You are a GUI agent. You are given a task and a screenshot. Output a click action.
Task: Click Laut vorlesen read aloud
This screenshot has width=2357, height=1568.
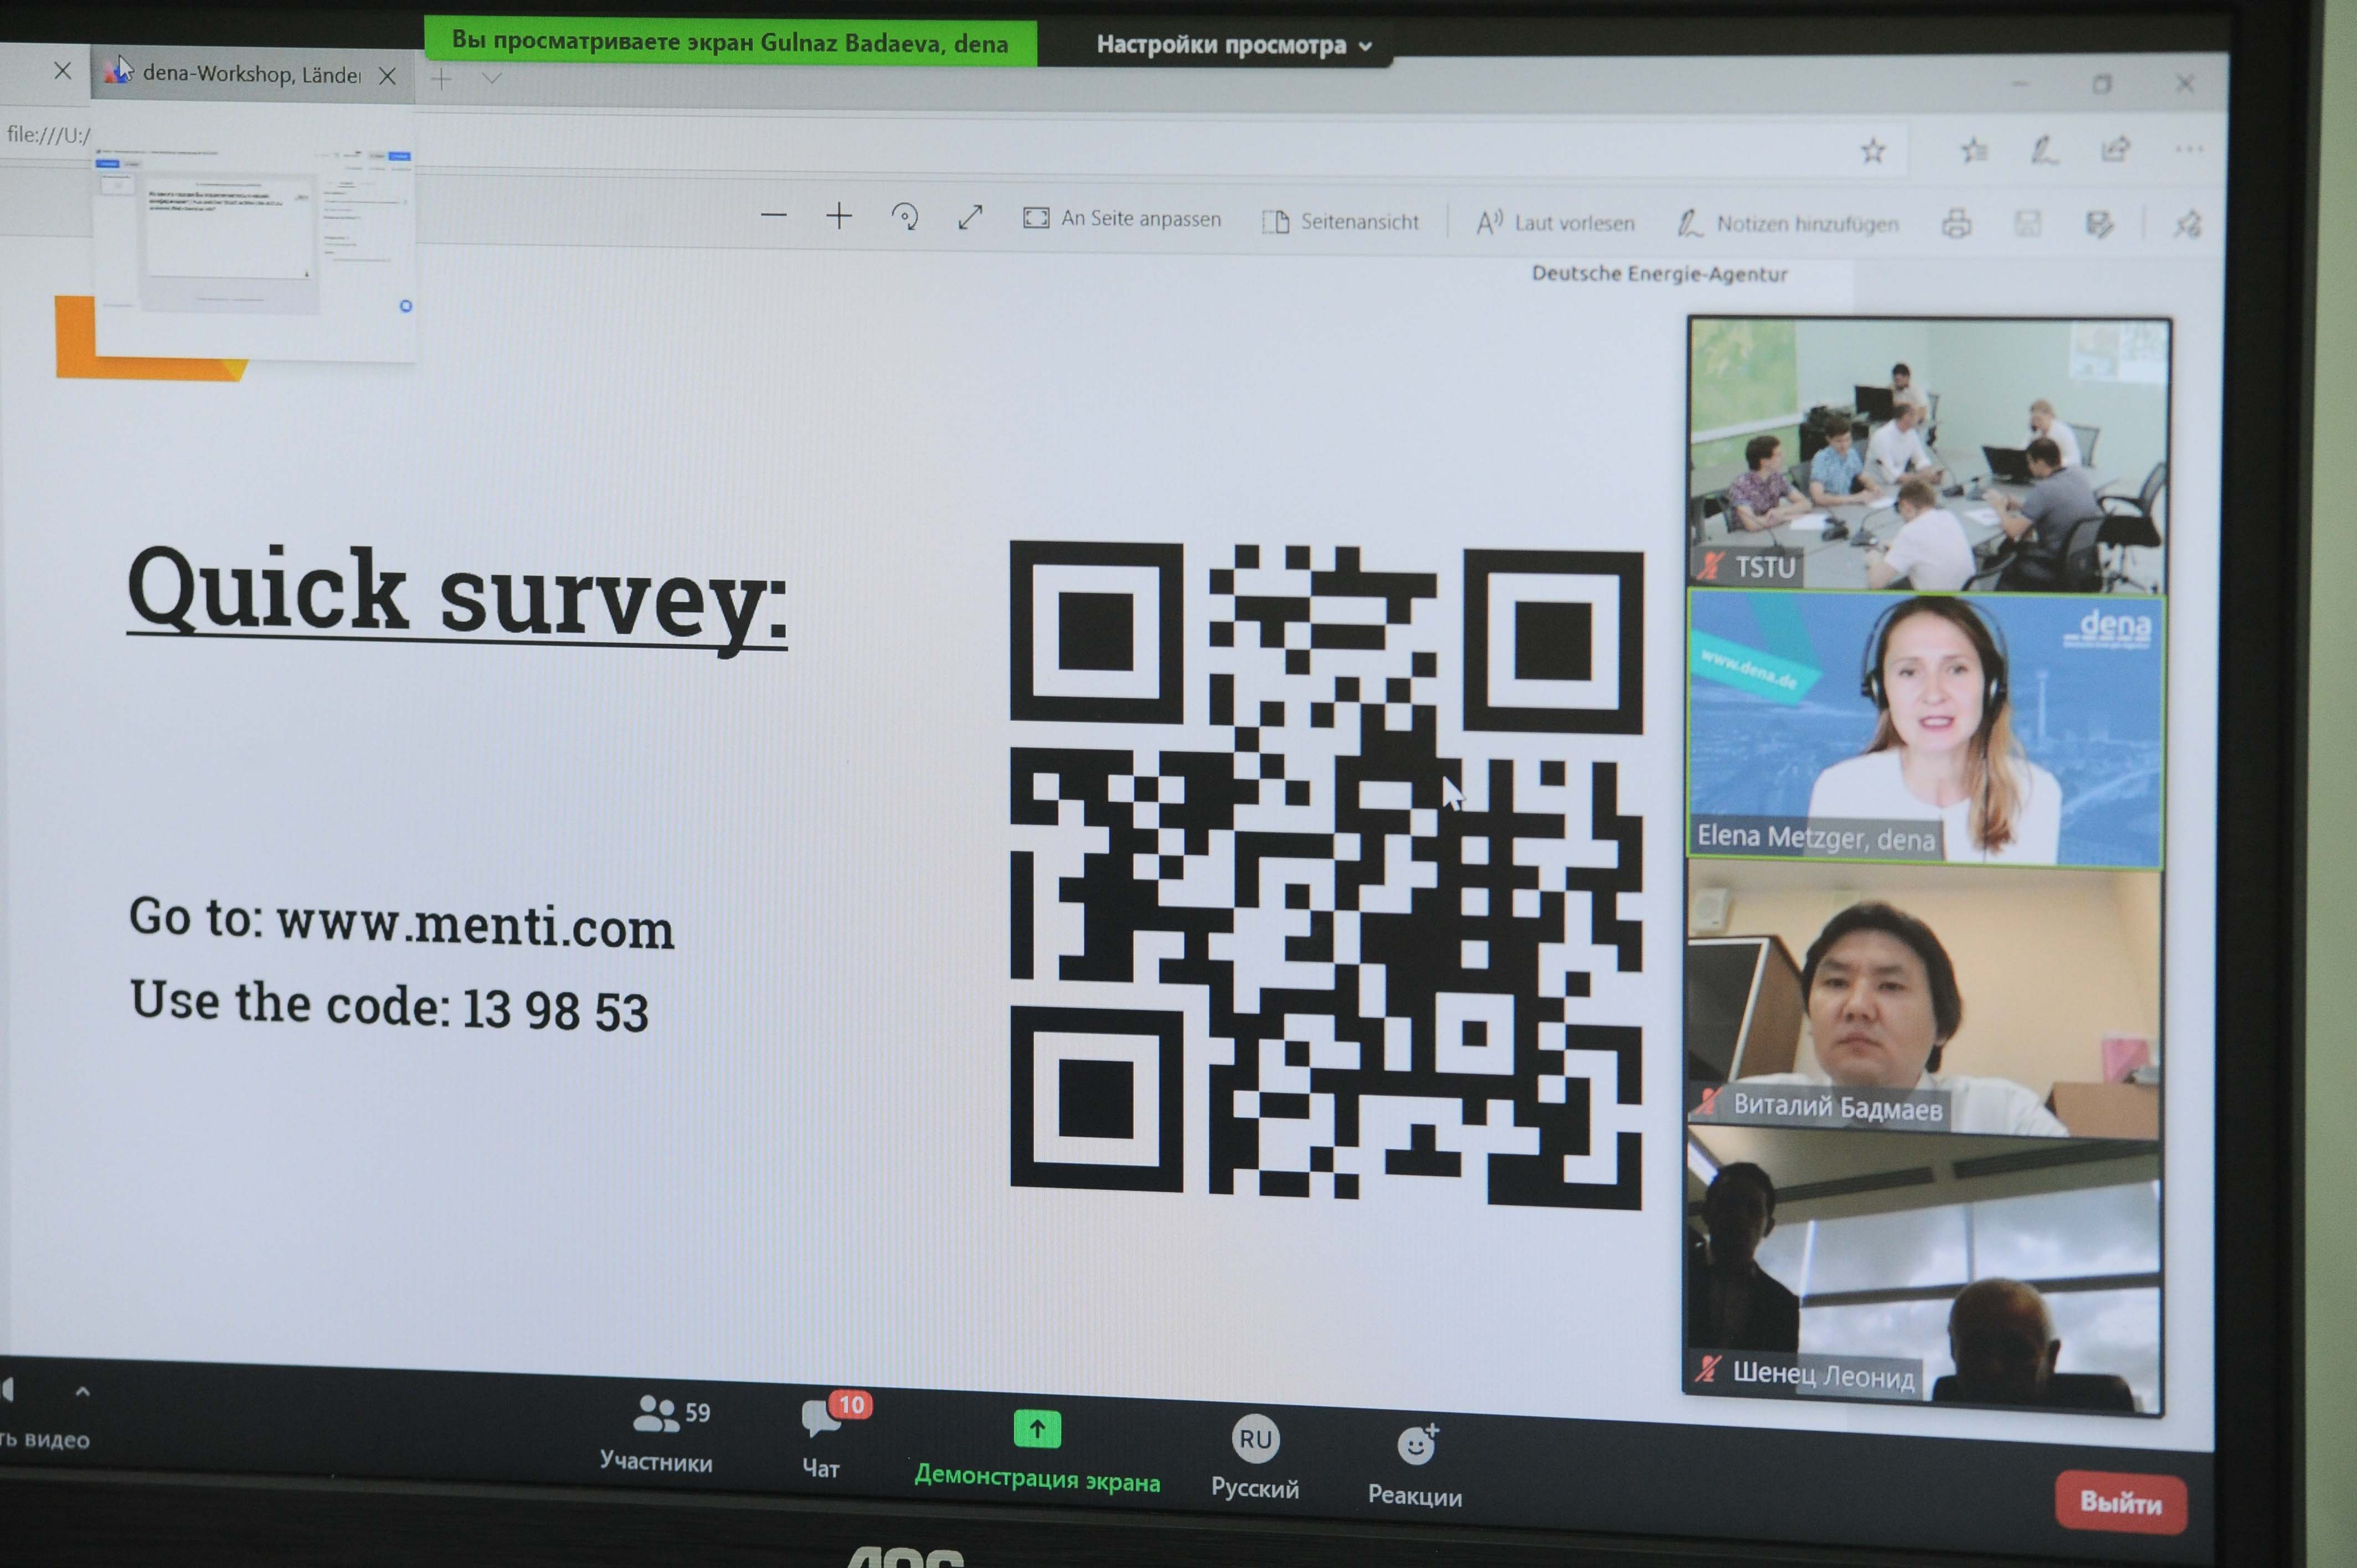[x=1556, y=223]
